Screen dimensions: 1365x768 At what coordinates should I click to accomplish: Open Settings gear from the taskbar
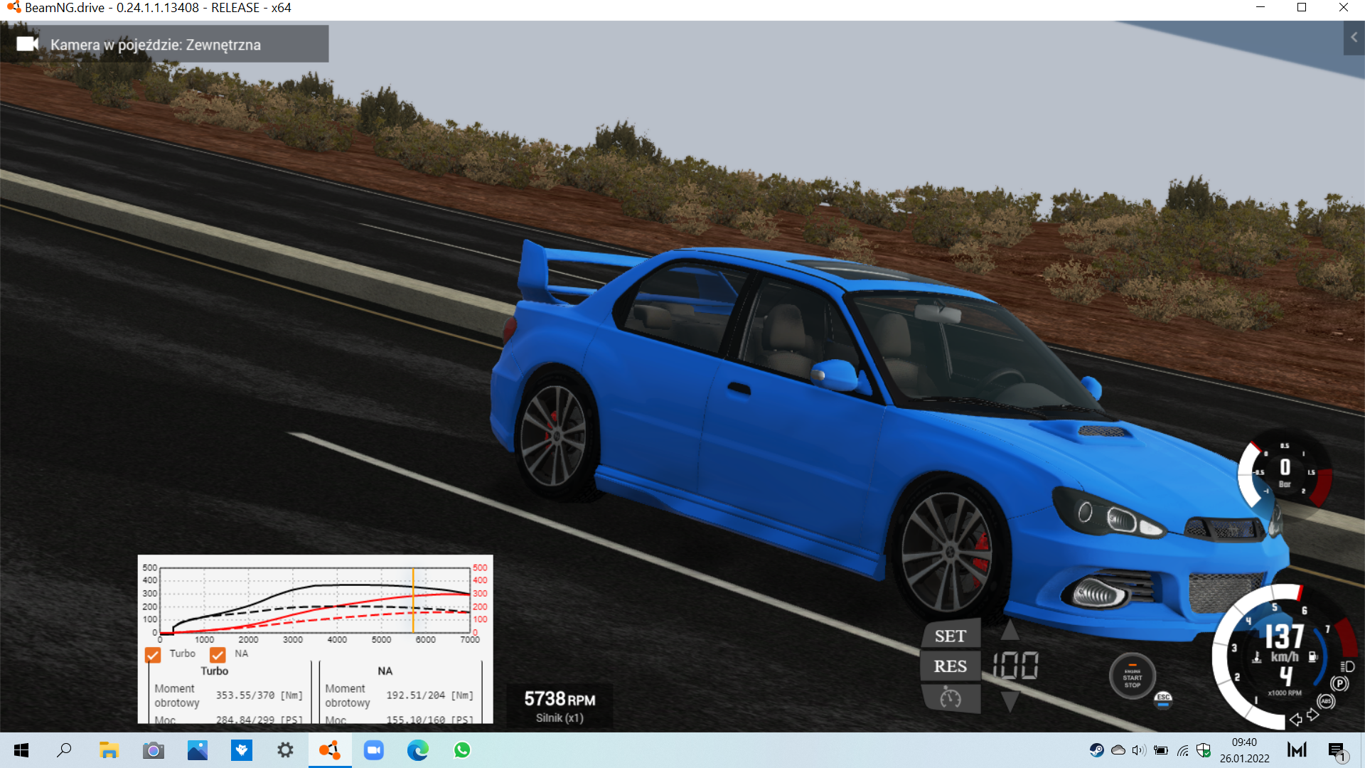[285, 750]
